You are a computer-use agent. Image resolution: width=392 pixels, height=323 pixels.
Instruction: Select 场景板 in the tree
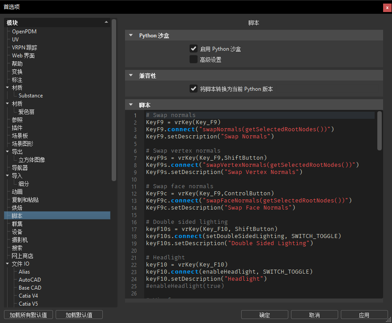click(x=20, y=136)
